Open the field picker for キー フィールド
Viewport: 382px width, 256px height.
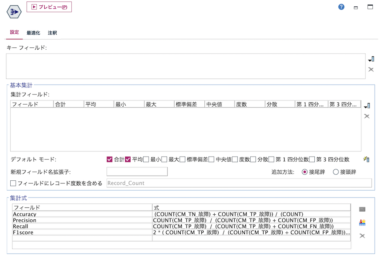pos(371,58)
